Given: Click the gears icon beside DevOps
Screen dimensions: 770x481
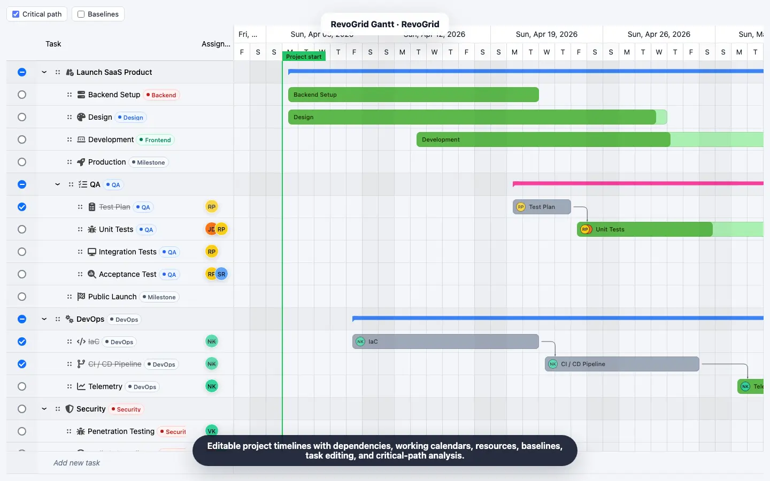Looking at the screenshot, I should (70, 319).
